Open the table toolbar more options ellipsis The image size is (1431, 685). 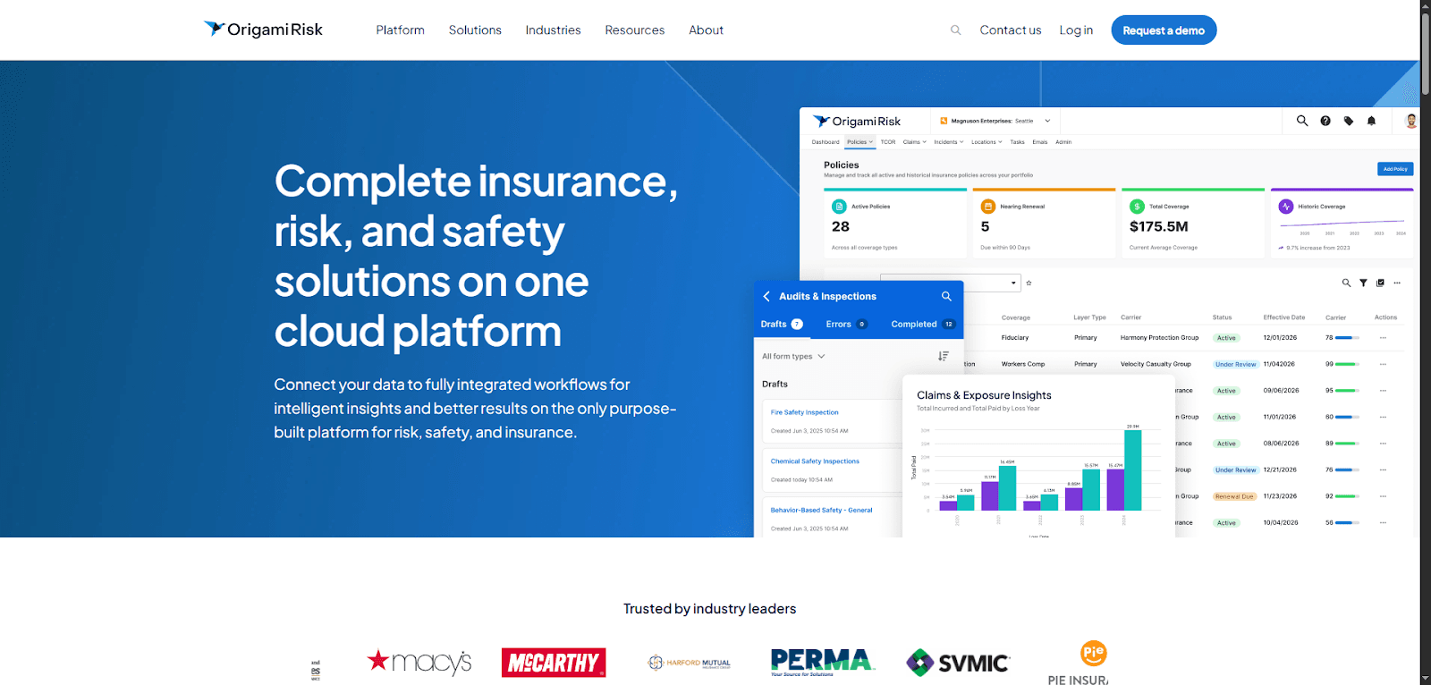pyautogui.click(x=1397, y=283)
